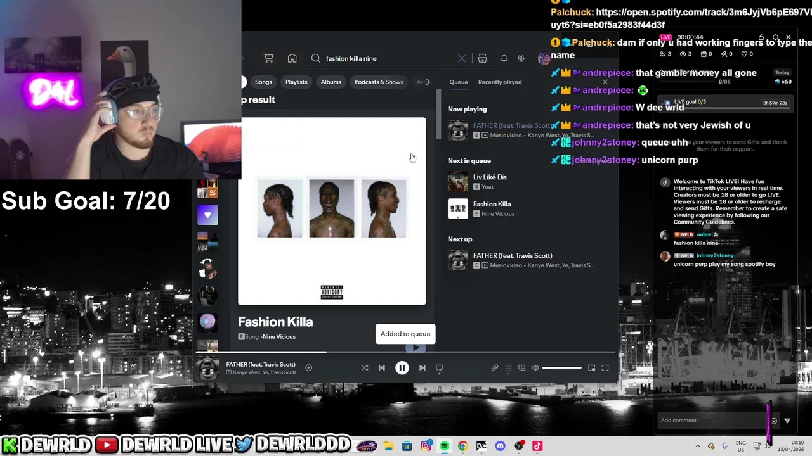Filter results by Playlists
The image size is (812, 456).
pyautogui.click(x=296, y=82)
